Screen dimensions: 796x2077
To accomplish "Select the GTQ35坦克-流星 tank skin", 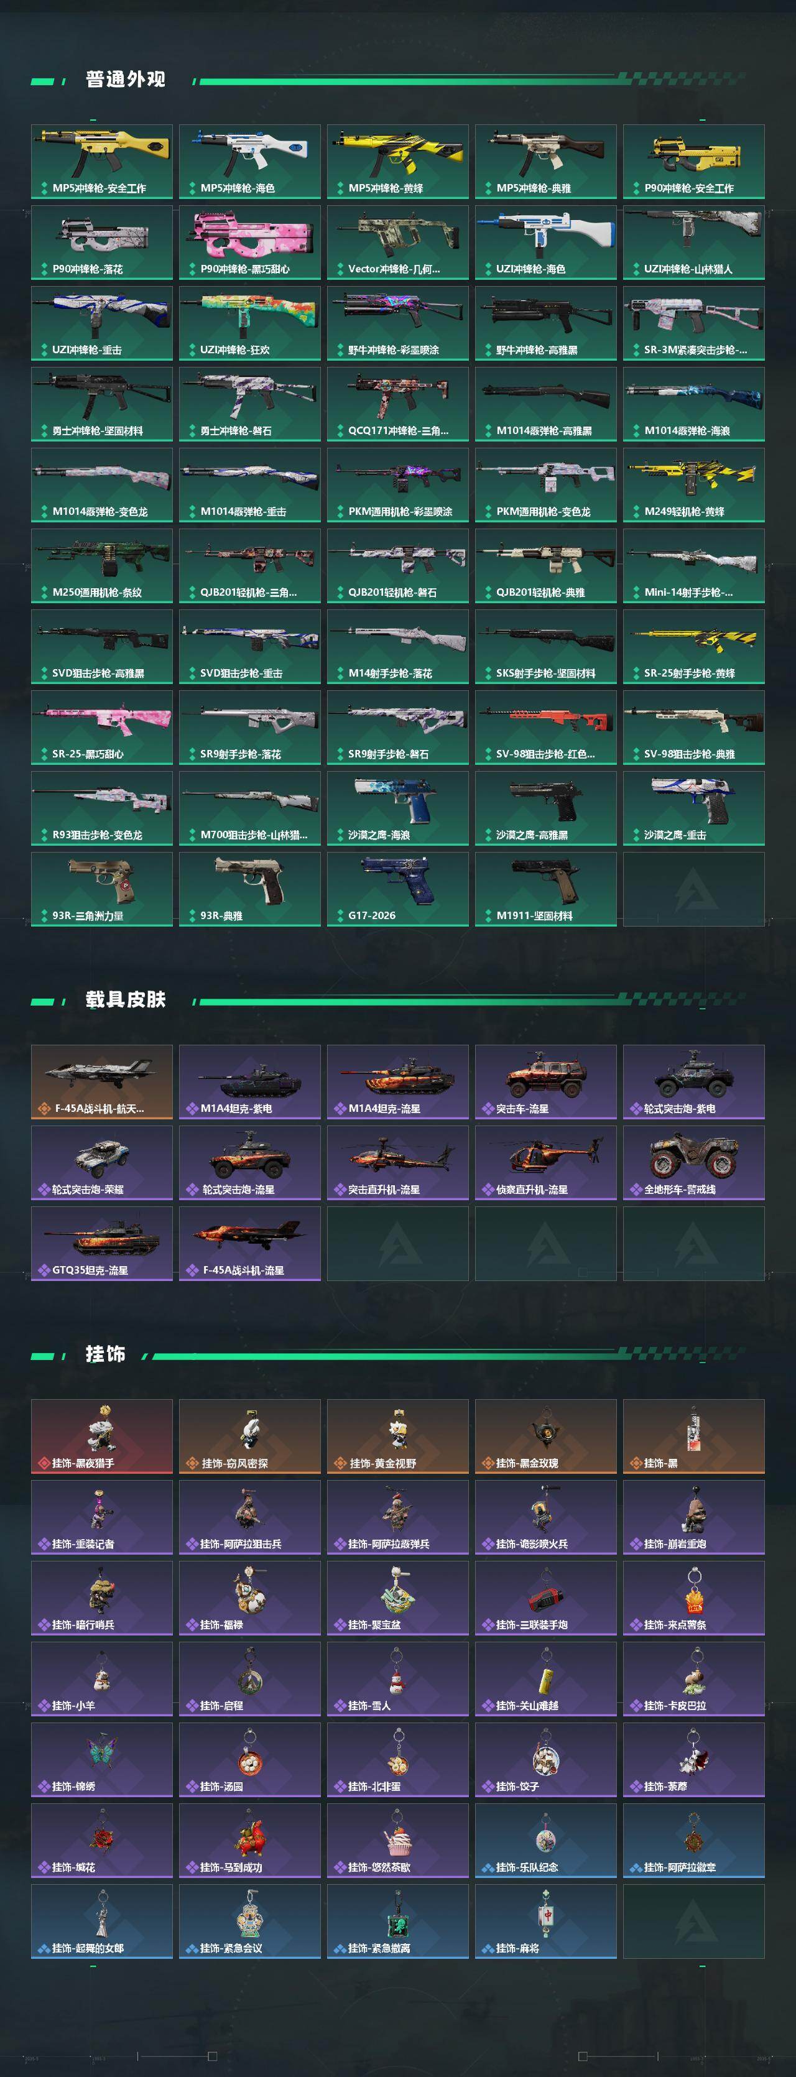I will (x=101, y=1243).
